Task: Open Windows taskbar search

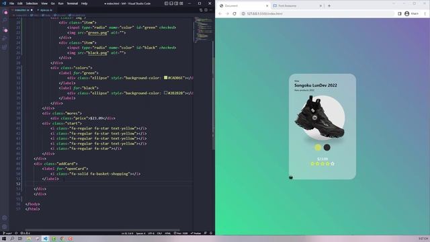Action: [x=12, y=239]
